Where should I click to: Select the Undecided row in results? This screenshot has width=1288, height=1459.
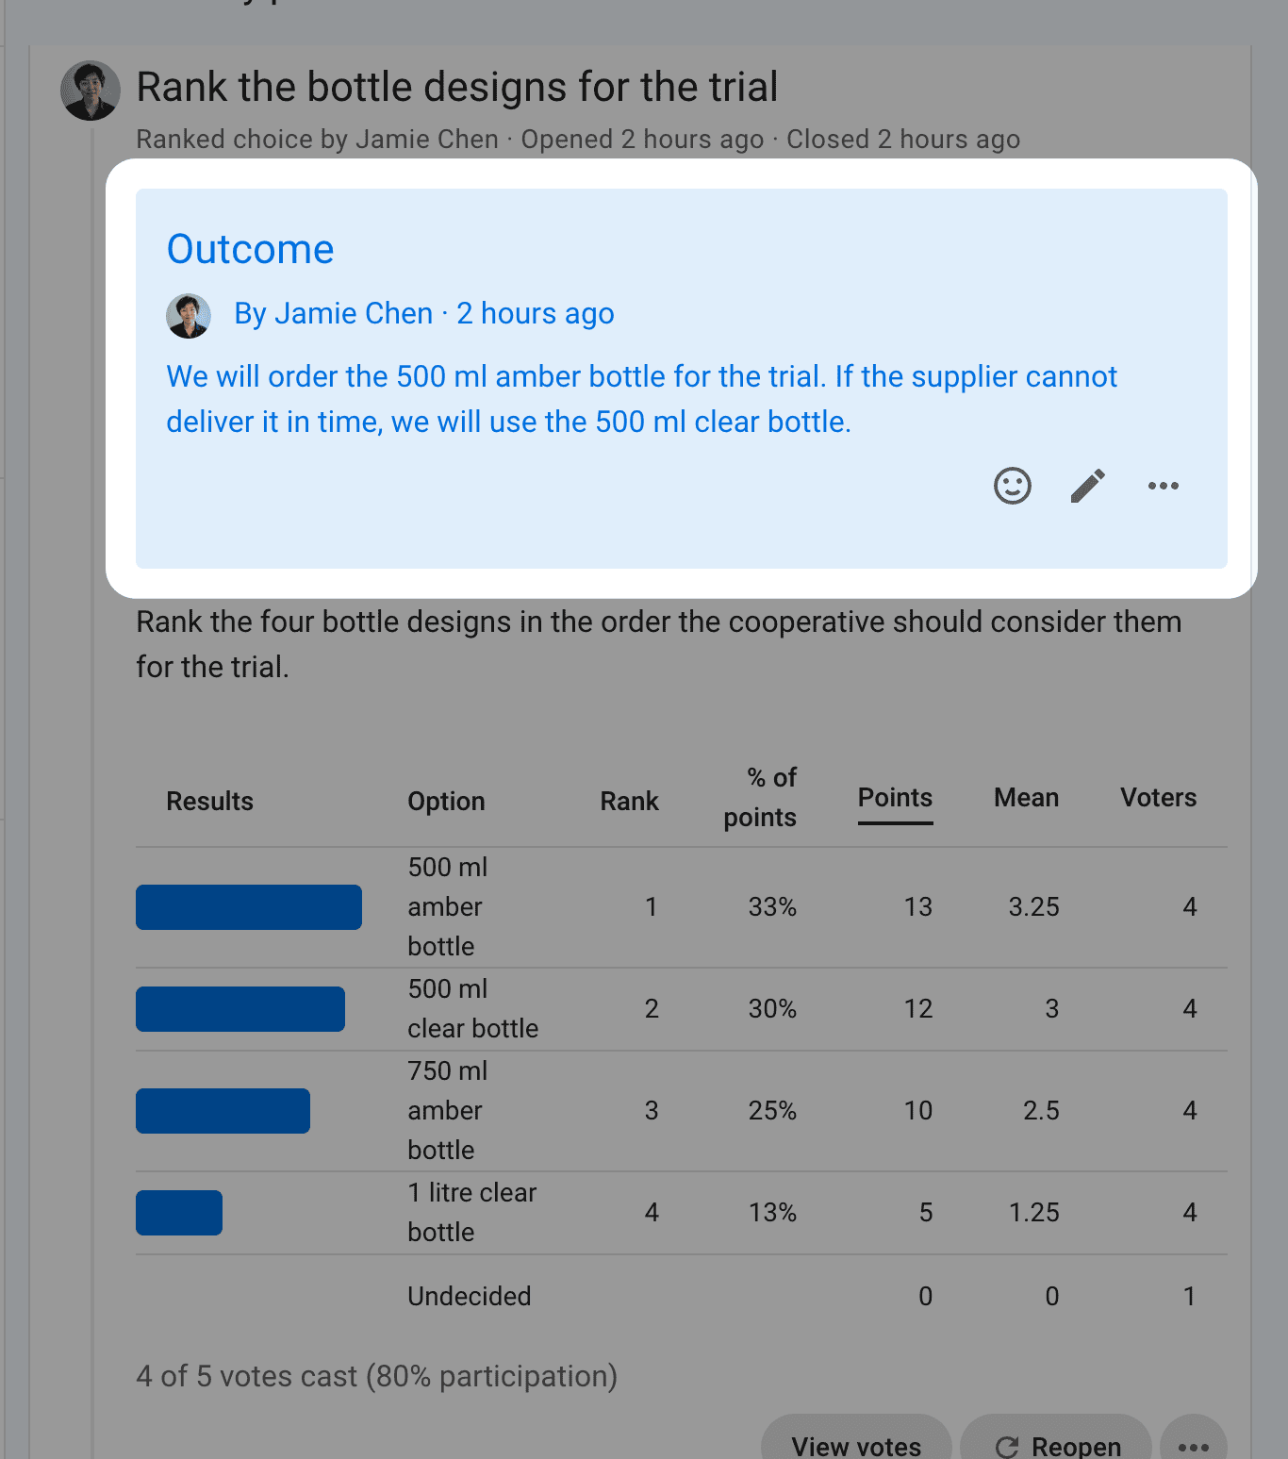click(682, 1296)
